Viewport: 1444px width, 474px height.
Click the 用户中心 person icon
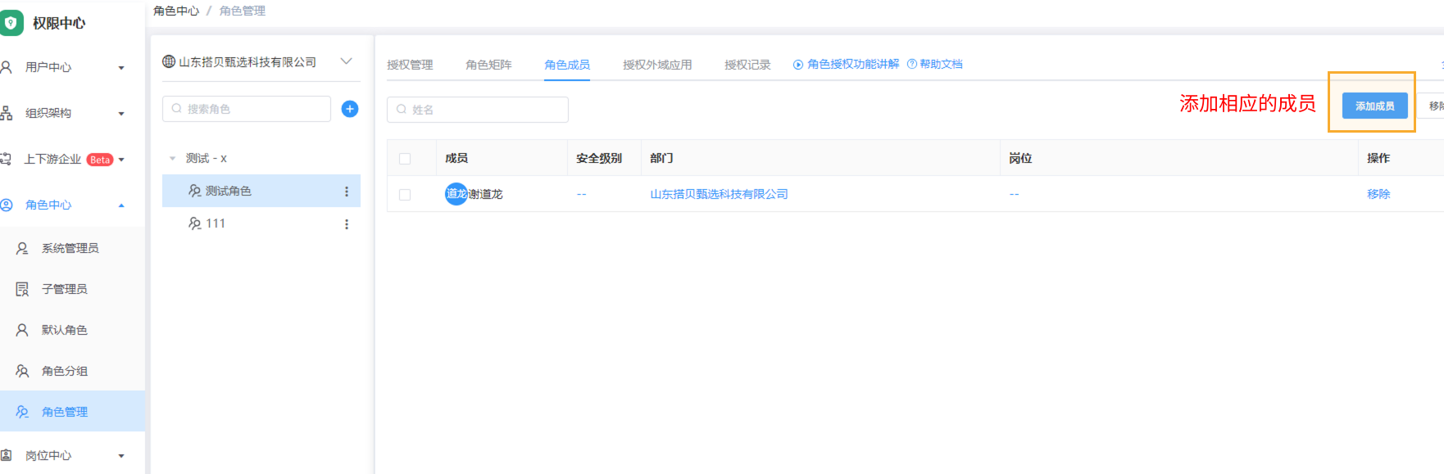point(7,67)
